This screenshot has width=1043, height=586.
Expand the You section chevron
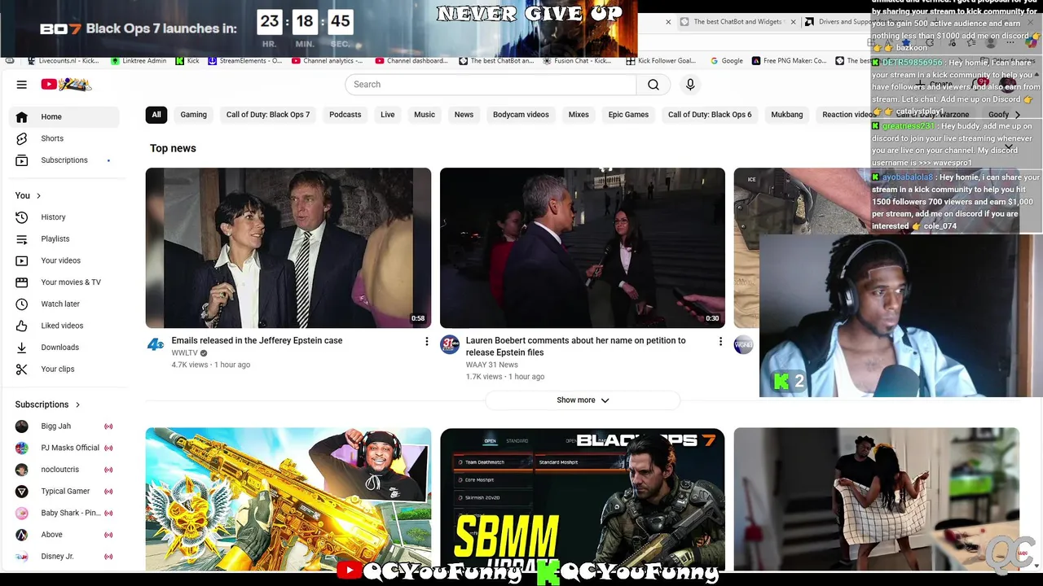point(38,195)
